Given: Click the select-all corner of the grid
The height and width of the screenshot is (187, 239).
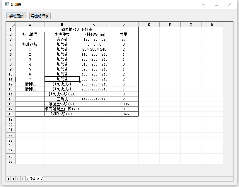Looking at the screenshot, I should point(11,24).
